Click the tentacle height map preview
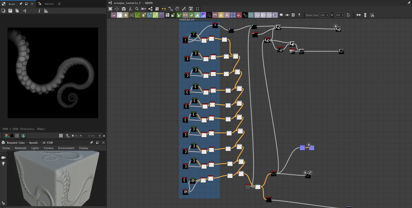 pos(53,73)
